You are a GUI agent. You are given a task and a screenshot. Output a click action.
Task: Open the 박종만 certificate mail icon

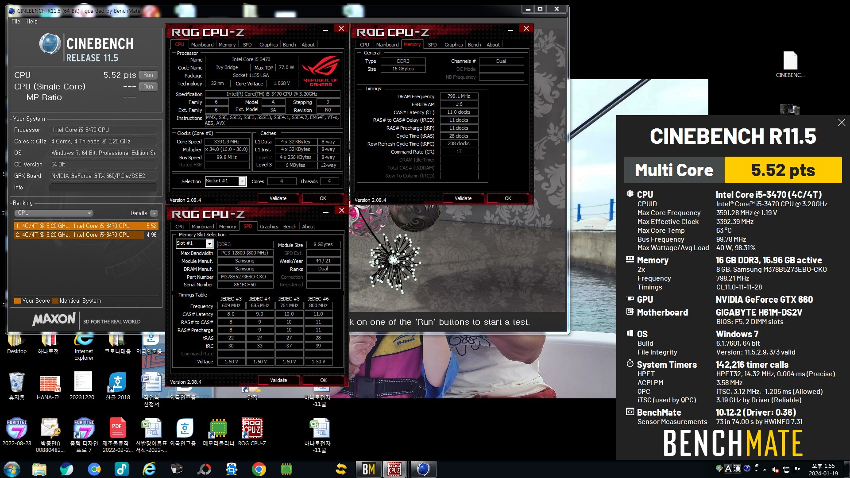click(50, 435)
